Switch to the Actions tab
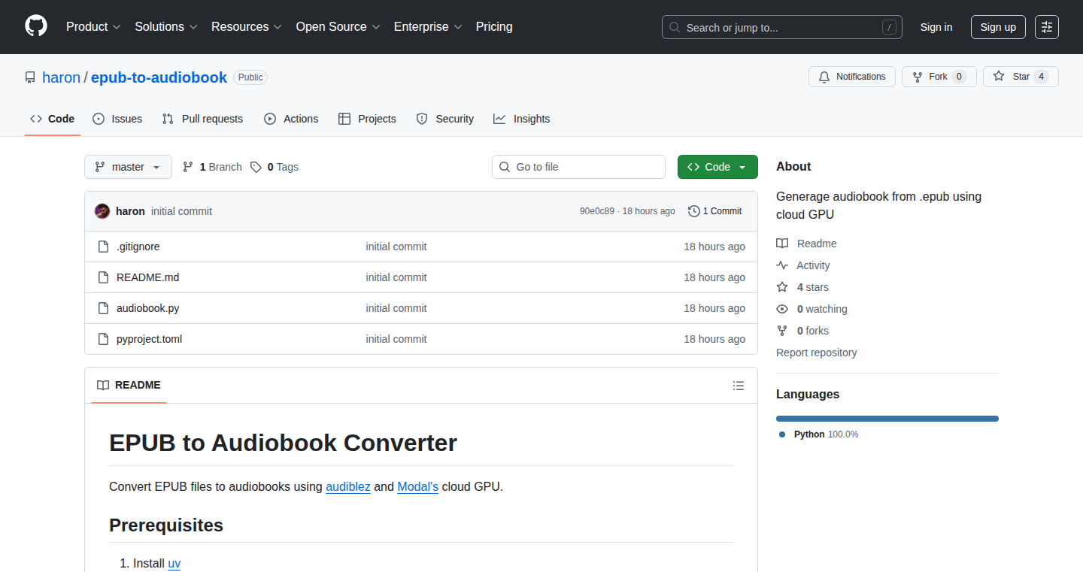The height and width of the screenshot is (572, 1083). [291, 119]
